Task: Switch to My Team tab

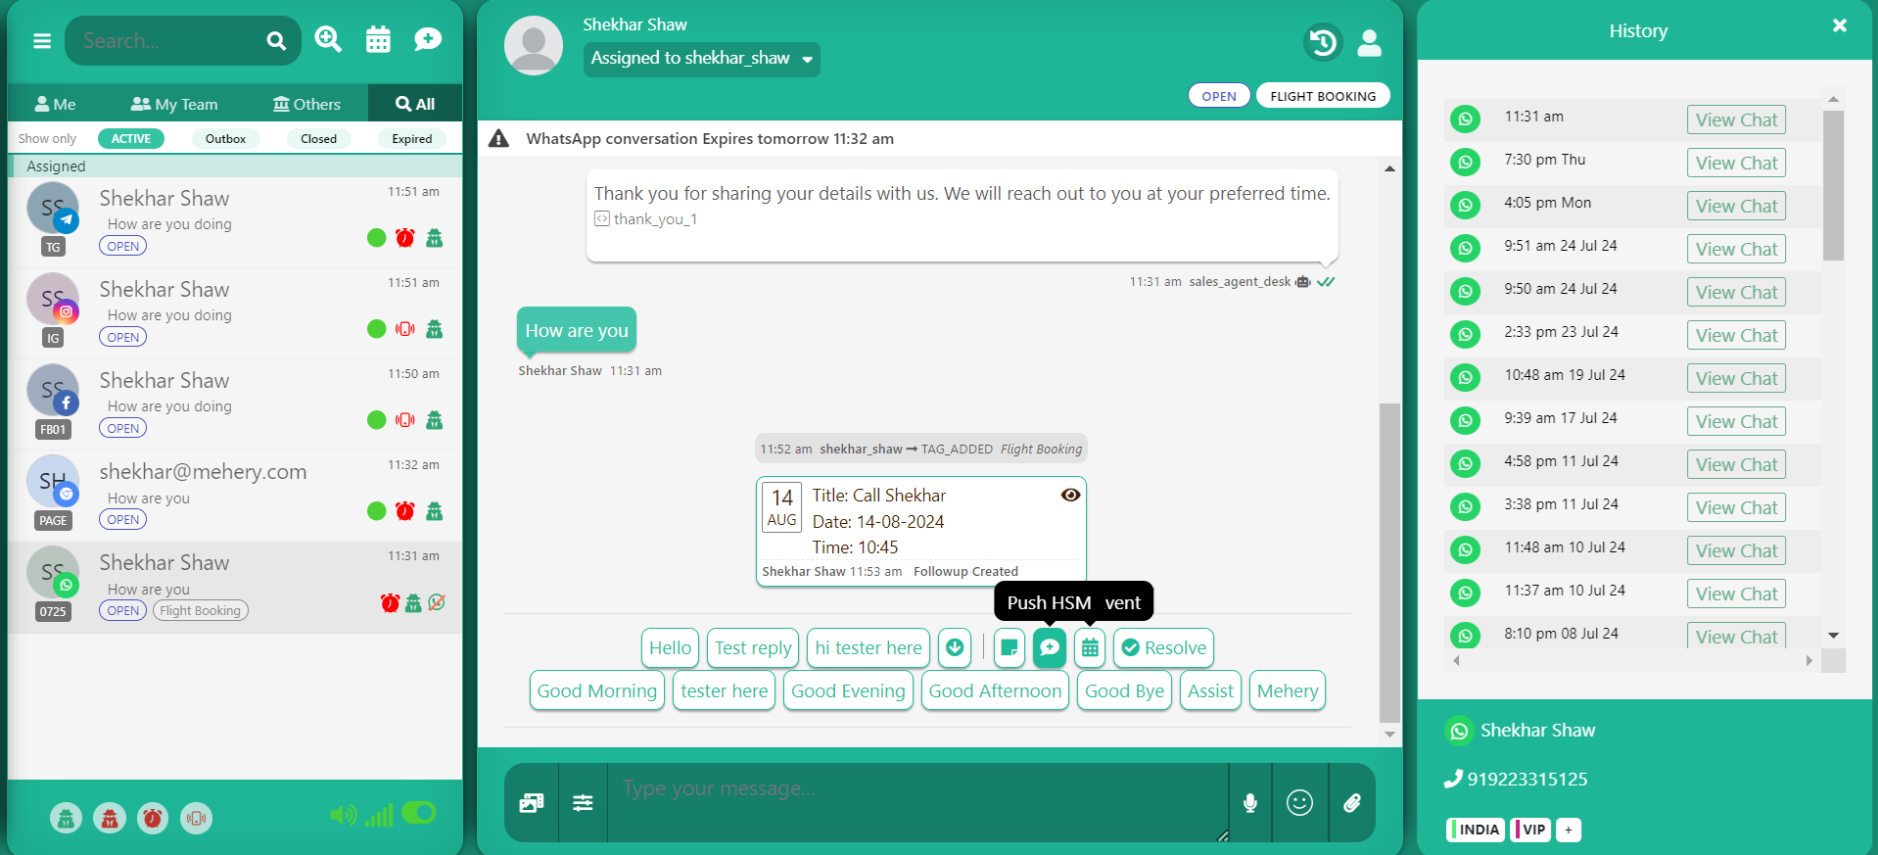Action: click(174, 104)
